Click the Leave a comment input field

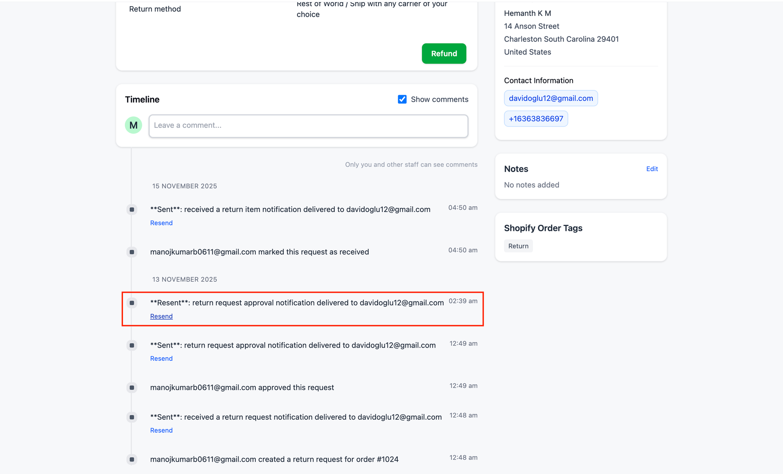click(308, 126)
